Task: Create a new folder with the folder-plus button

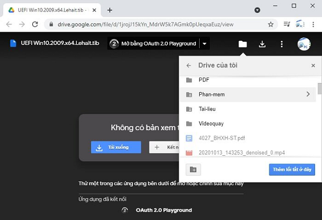Action: (193, 170)
